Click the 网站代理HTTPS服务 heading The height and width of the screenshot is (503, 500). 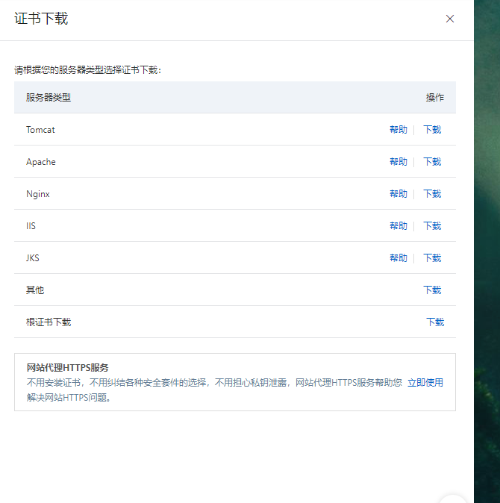click(68, 368)
